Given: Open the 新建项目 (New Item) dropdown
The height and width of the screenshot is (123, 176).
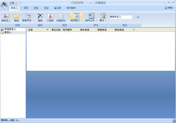Looking at the screenshot, I should pyautogui.click(x=28, y=18).
